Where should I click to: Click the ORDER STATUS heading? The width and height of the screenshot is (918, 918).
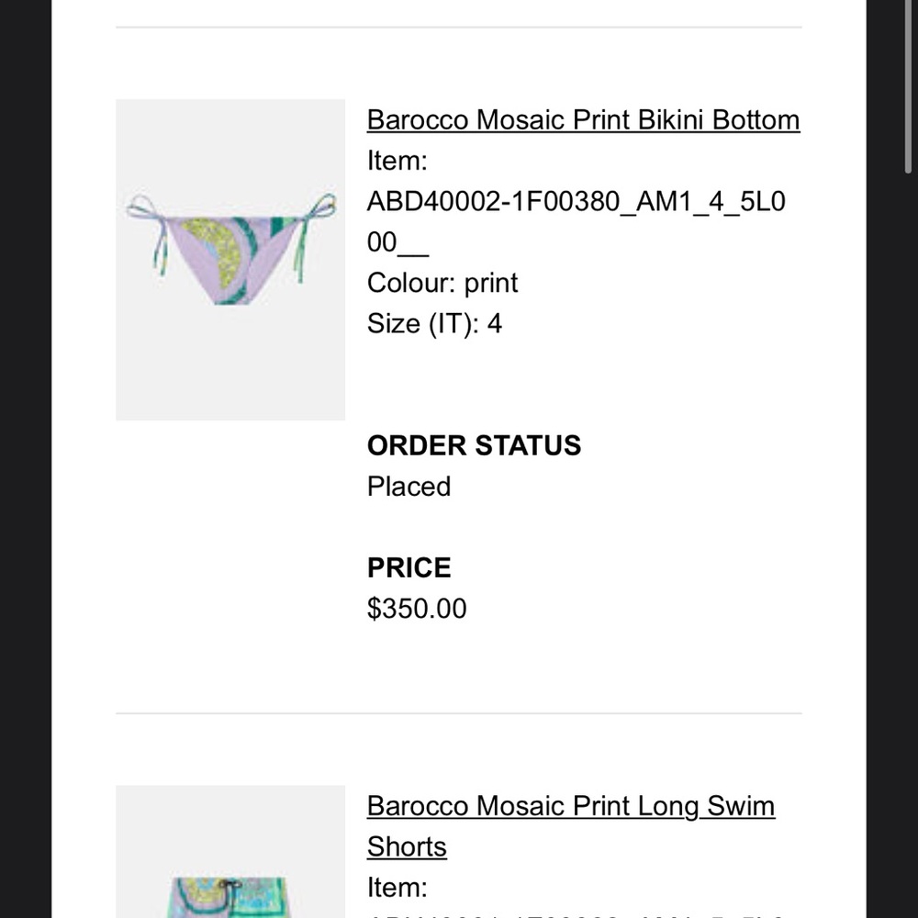point(474,445)
